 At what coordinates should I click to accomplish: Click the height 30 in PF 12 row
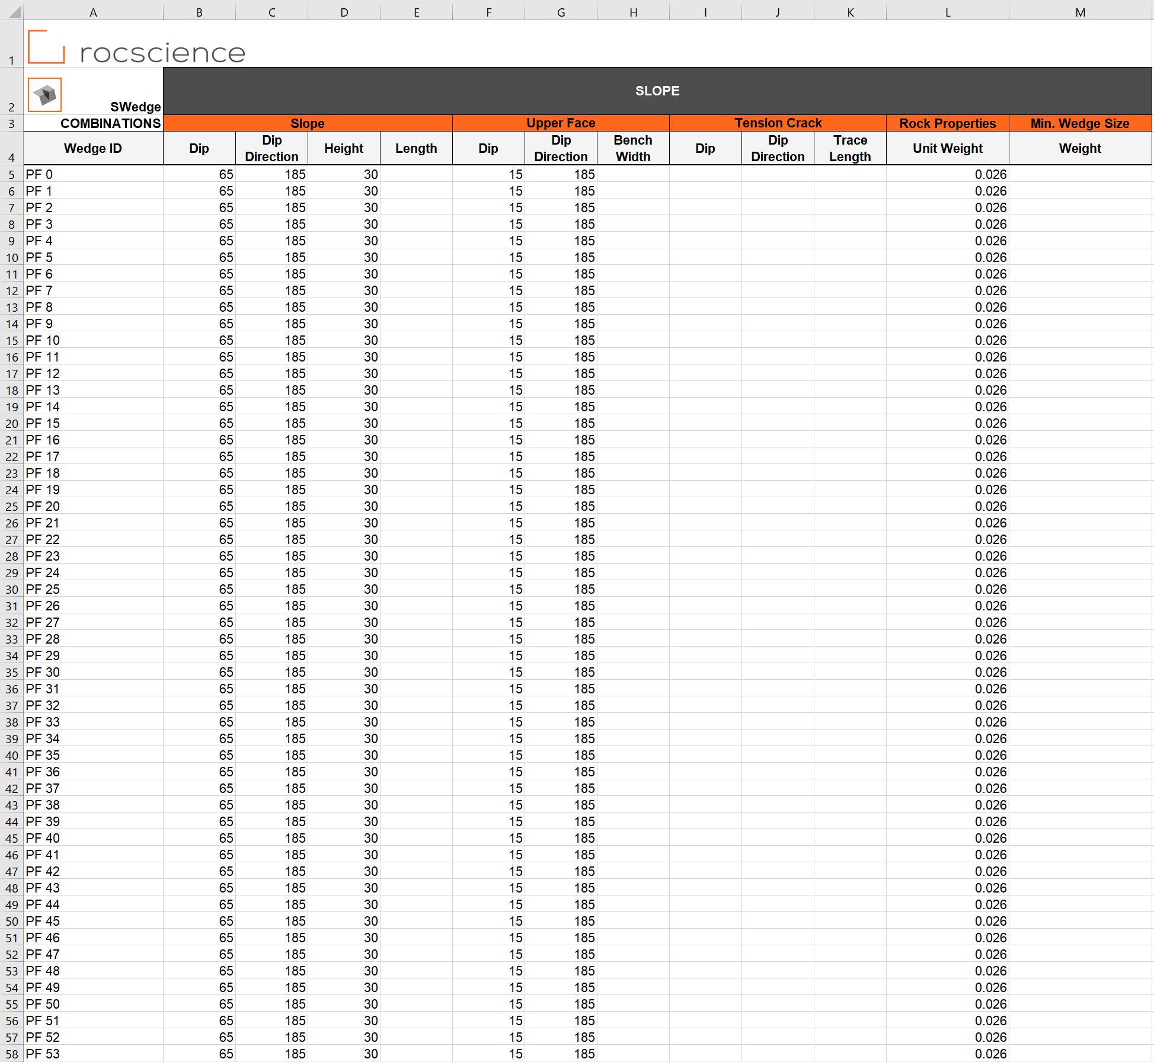pyautogui.click(x=344, y=373)
